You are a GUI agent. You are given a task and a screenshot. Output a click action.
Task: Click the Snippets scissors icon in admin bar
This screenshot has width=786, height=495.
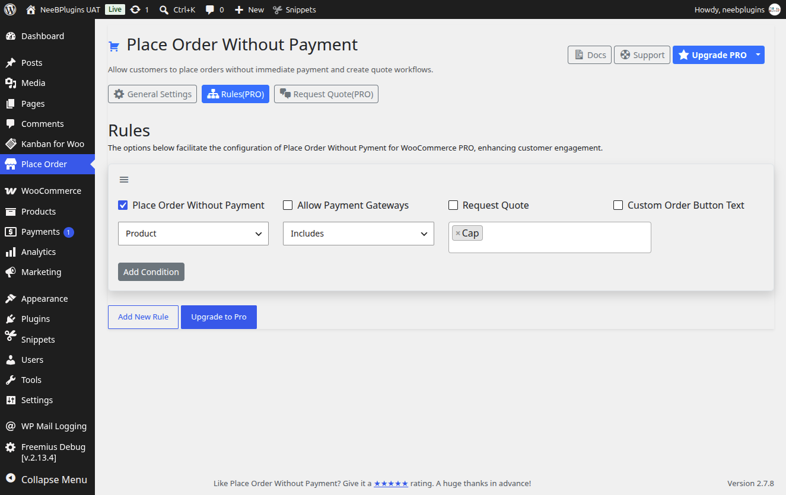(278, 9)
